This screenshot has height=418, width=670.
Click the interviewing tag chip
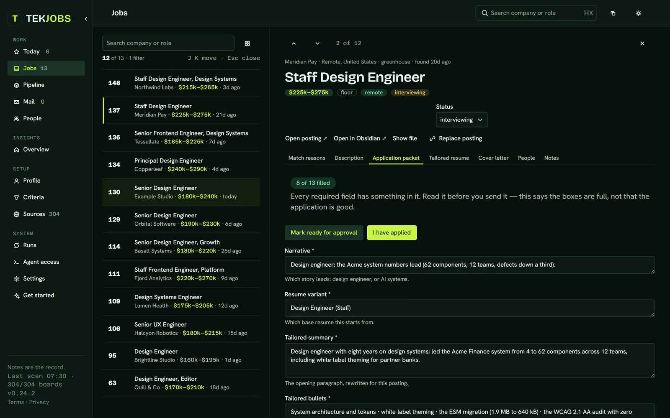[410, 92]
